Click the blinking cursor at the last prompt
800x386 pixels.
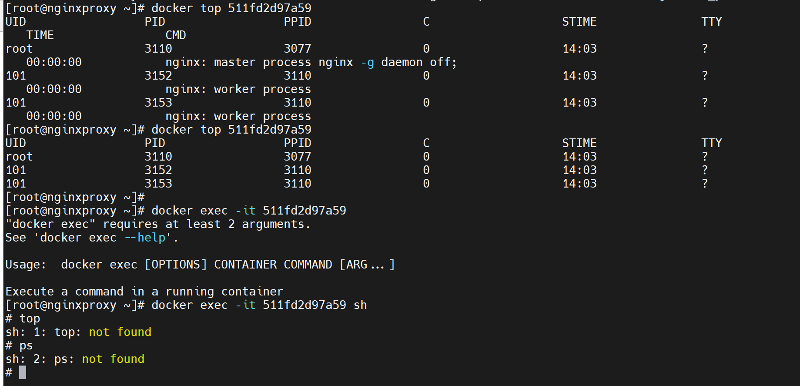[x=23, y=373]
